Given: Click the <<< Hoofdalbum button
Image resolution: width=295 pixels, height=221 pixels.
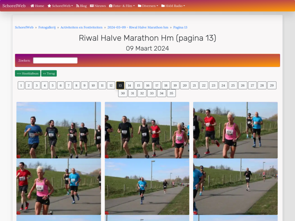Looking at the screenshot, I should [28, 73].
